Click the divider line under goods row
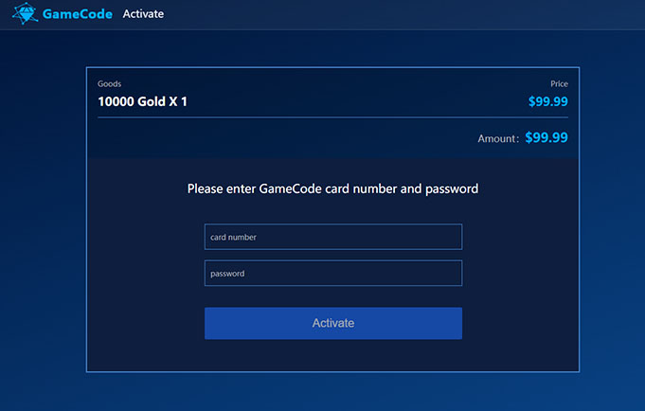645x411 pixels. [x=332, y=117]
